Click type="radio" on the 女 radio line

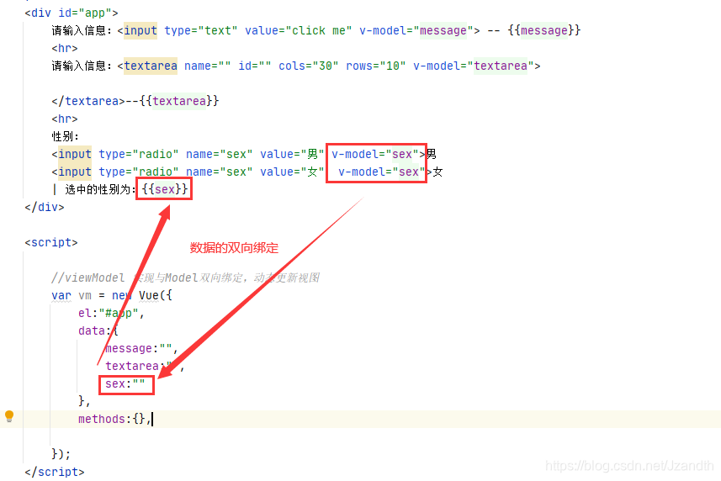pos(139,172)
